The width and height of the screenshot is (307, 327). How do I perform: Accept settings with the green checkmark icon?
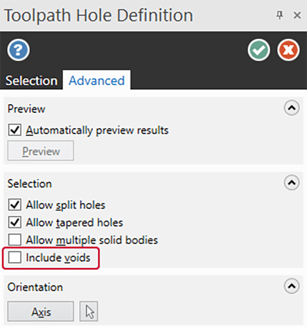[x=259, y=50]
